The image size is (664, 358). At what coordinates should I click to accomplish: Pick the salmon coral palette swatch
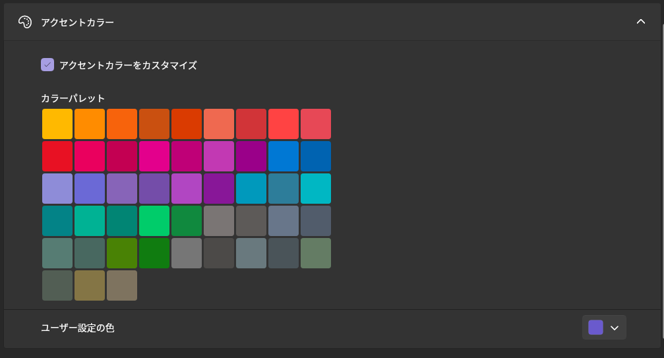tap(219, 124)
